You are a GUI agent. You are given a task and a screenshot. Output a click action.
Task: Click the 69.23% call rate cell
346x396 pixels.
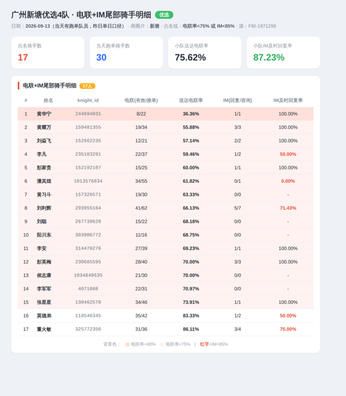tap(191, 249)
